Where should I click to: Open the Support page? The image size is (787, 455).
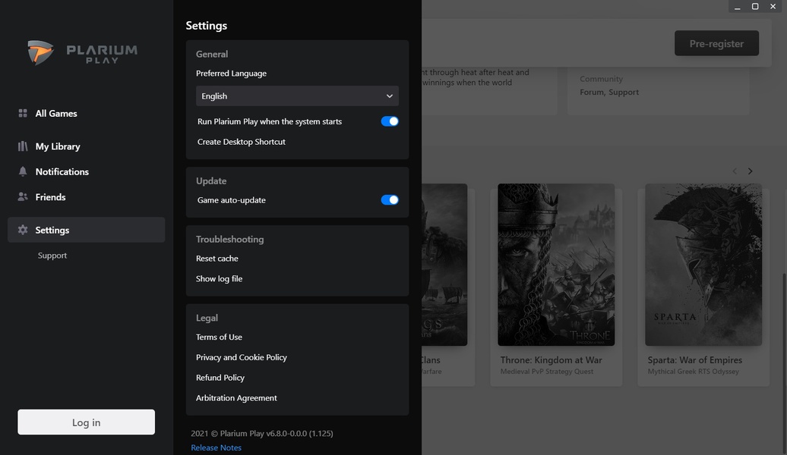pyautogui.click(x=52, y=255)
